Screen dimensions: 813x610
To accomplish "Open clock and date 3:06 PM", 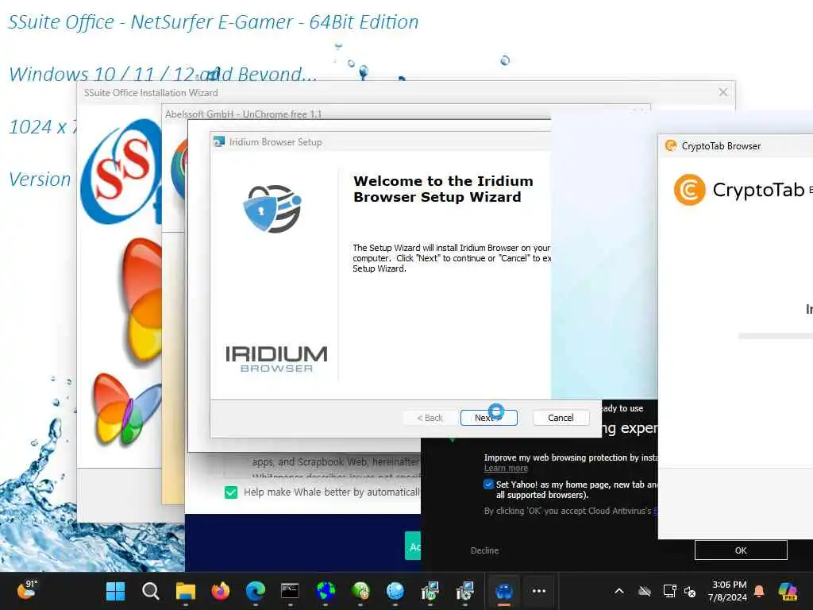I will tap(728, 591).
